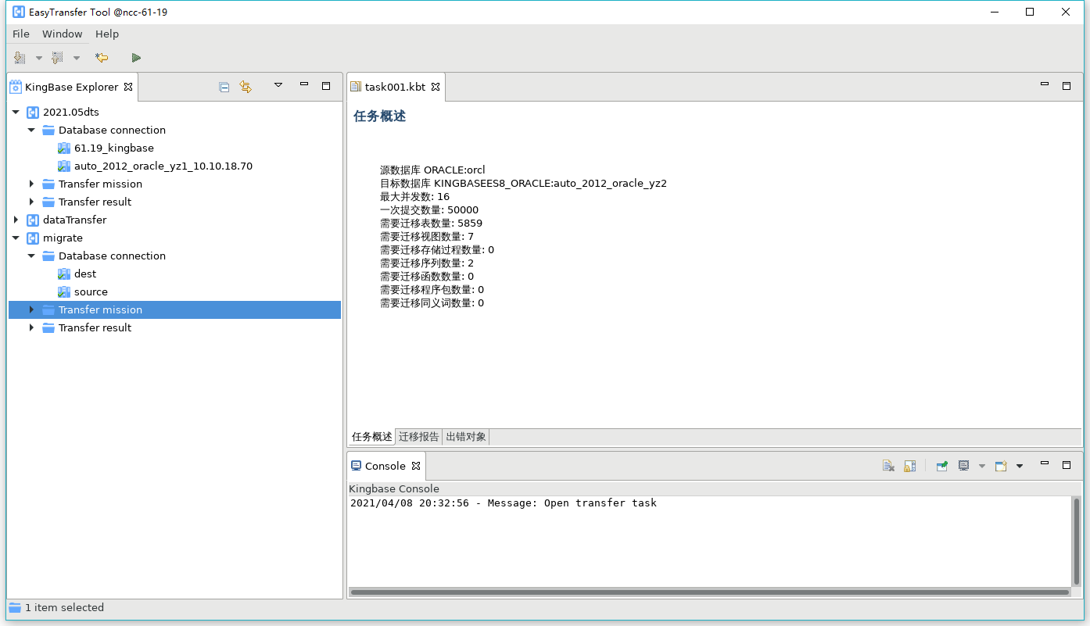This screenshot has height=626, width=1090.
Task: Clear the console output icon
Action: click(888, 466)
